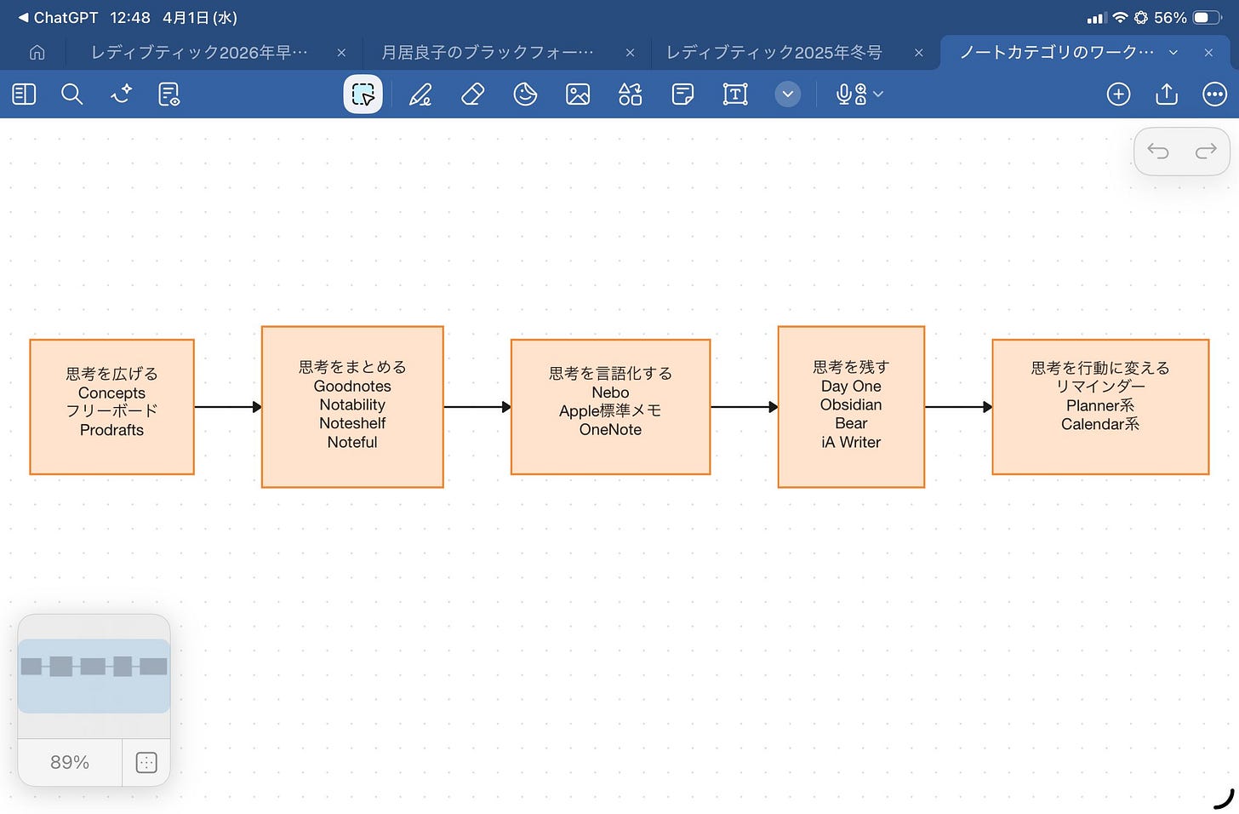Expand more tools with round chevron
The image size is (1239, 814).
[x=788, y=95]
